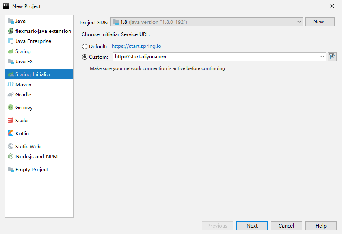Click the Java Enterprise icon

pyautogui.click(x=11, y=41)
